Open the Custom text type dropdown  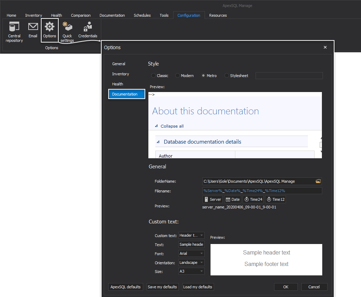(x=191, y=235)
